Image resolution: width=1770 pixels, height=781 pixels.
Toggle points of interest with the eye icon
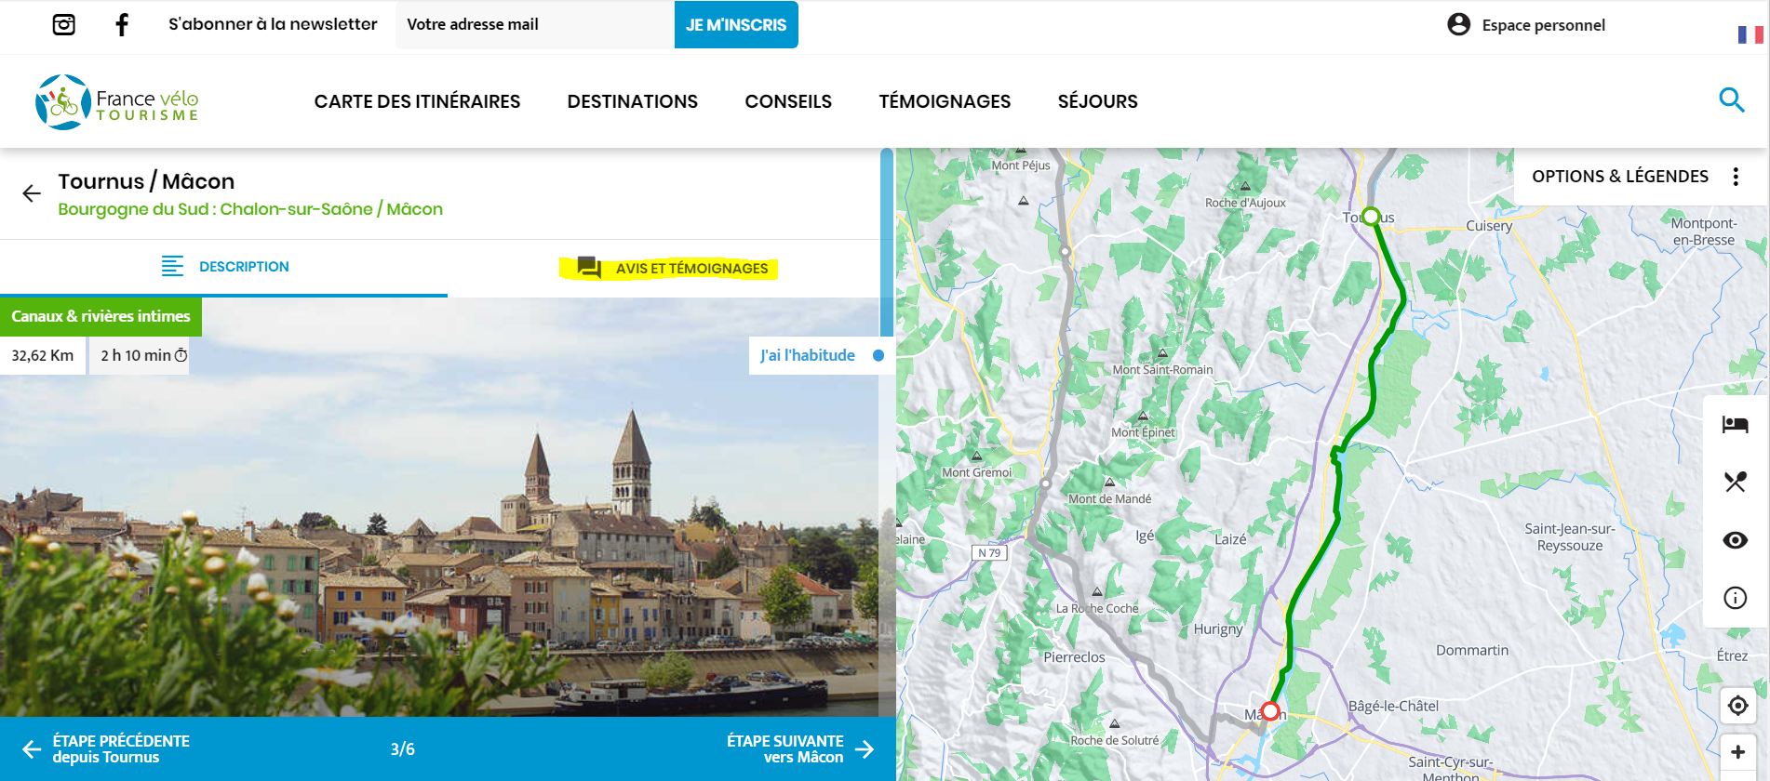[x=1735, y=540]
